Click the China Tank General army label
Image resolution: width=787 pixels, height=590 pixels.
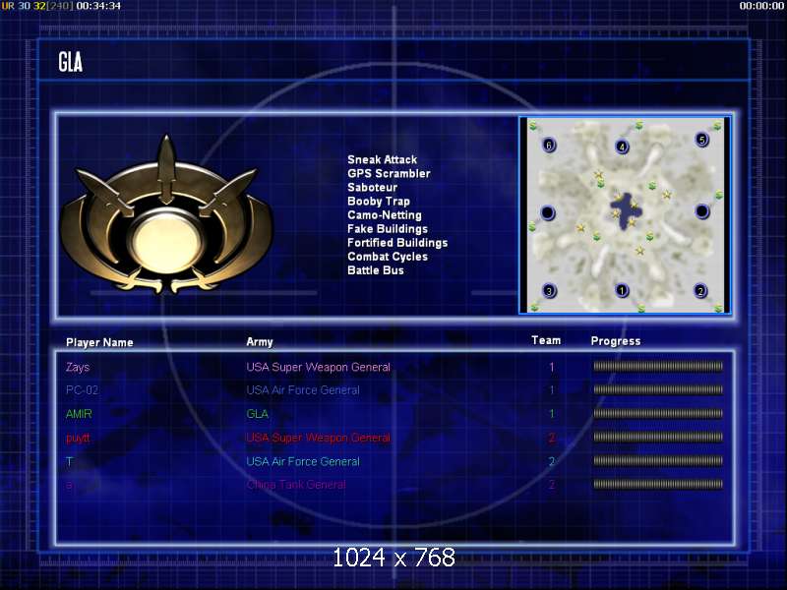296,485
